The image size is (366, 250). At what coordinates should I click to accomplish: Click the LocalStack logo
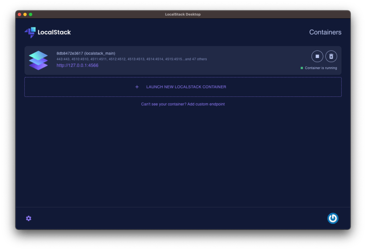(x=48, y=32)
